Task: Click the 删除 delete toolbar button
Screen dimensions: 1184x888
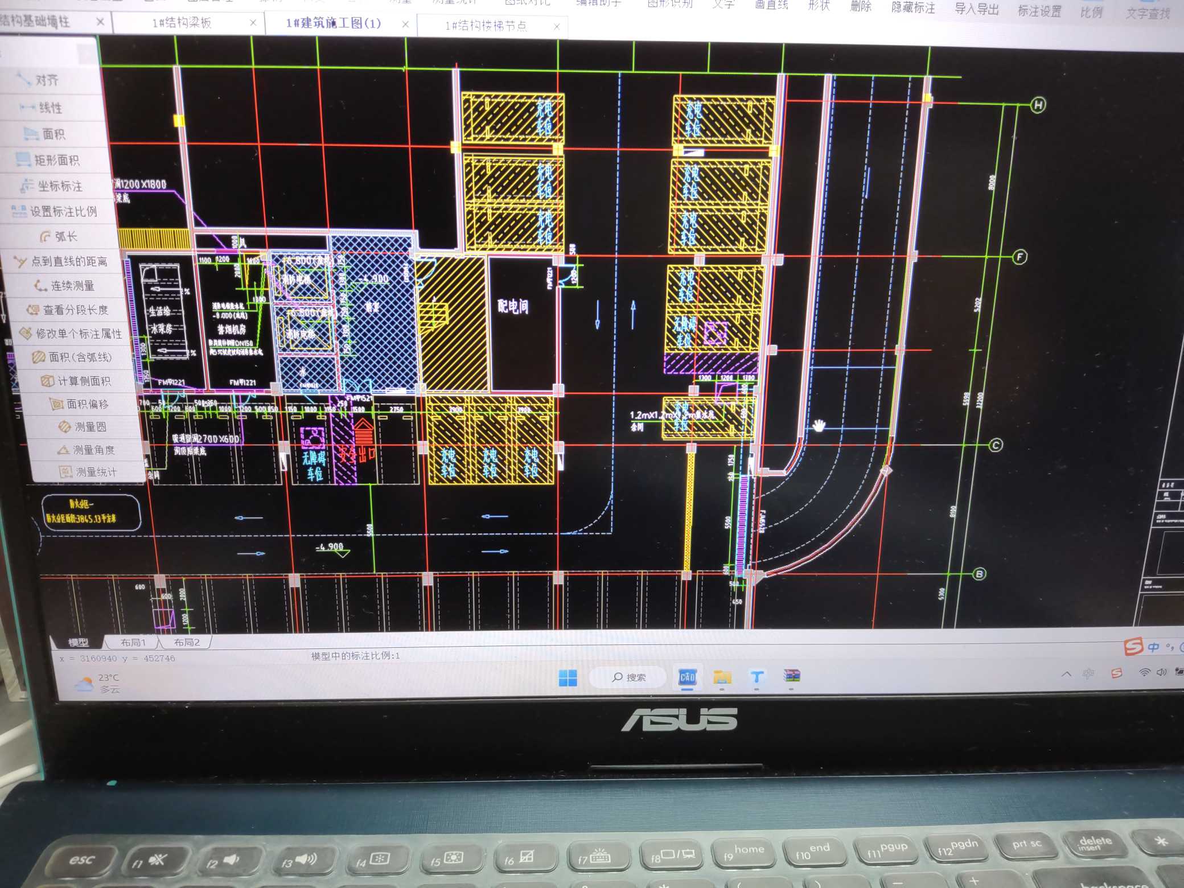Action: pyautogui.click(x=861, y=7)
